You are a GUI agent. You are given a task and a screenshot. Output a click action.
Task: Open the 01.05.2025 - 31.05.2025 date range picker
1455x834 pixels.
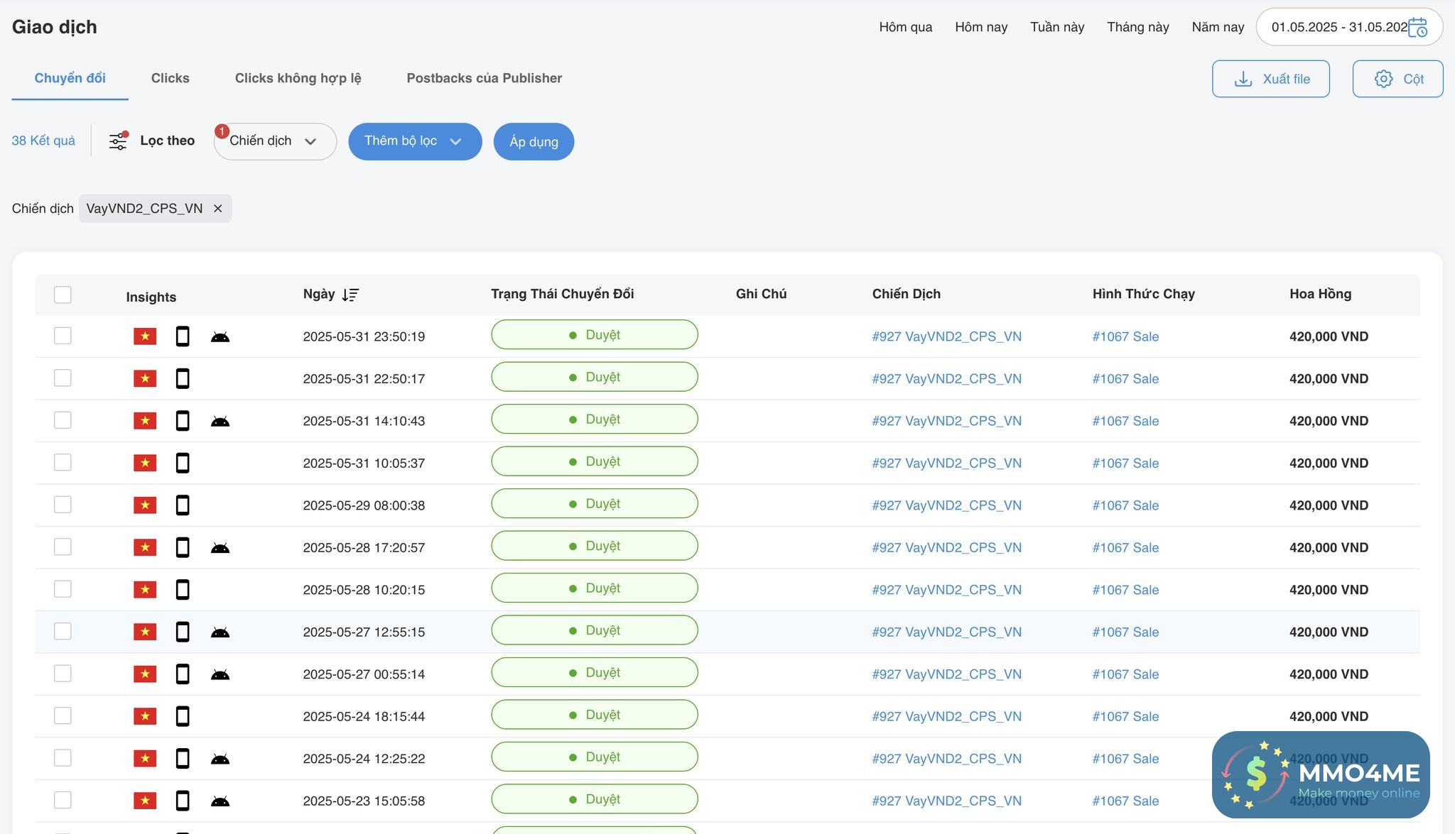(x=1338, y=28)
